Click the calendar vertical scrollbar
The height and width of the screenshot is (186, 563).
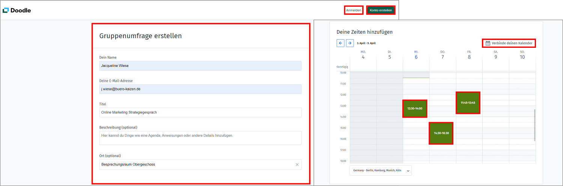[535, 125]
